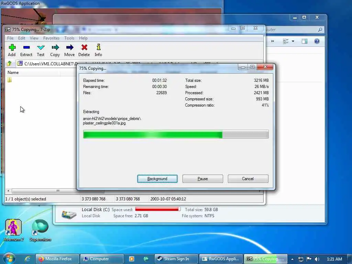Click the green taskbar icon beside media player
The image size is (352, 264).
point(146,259)
